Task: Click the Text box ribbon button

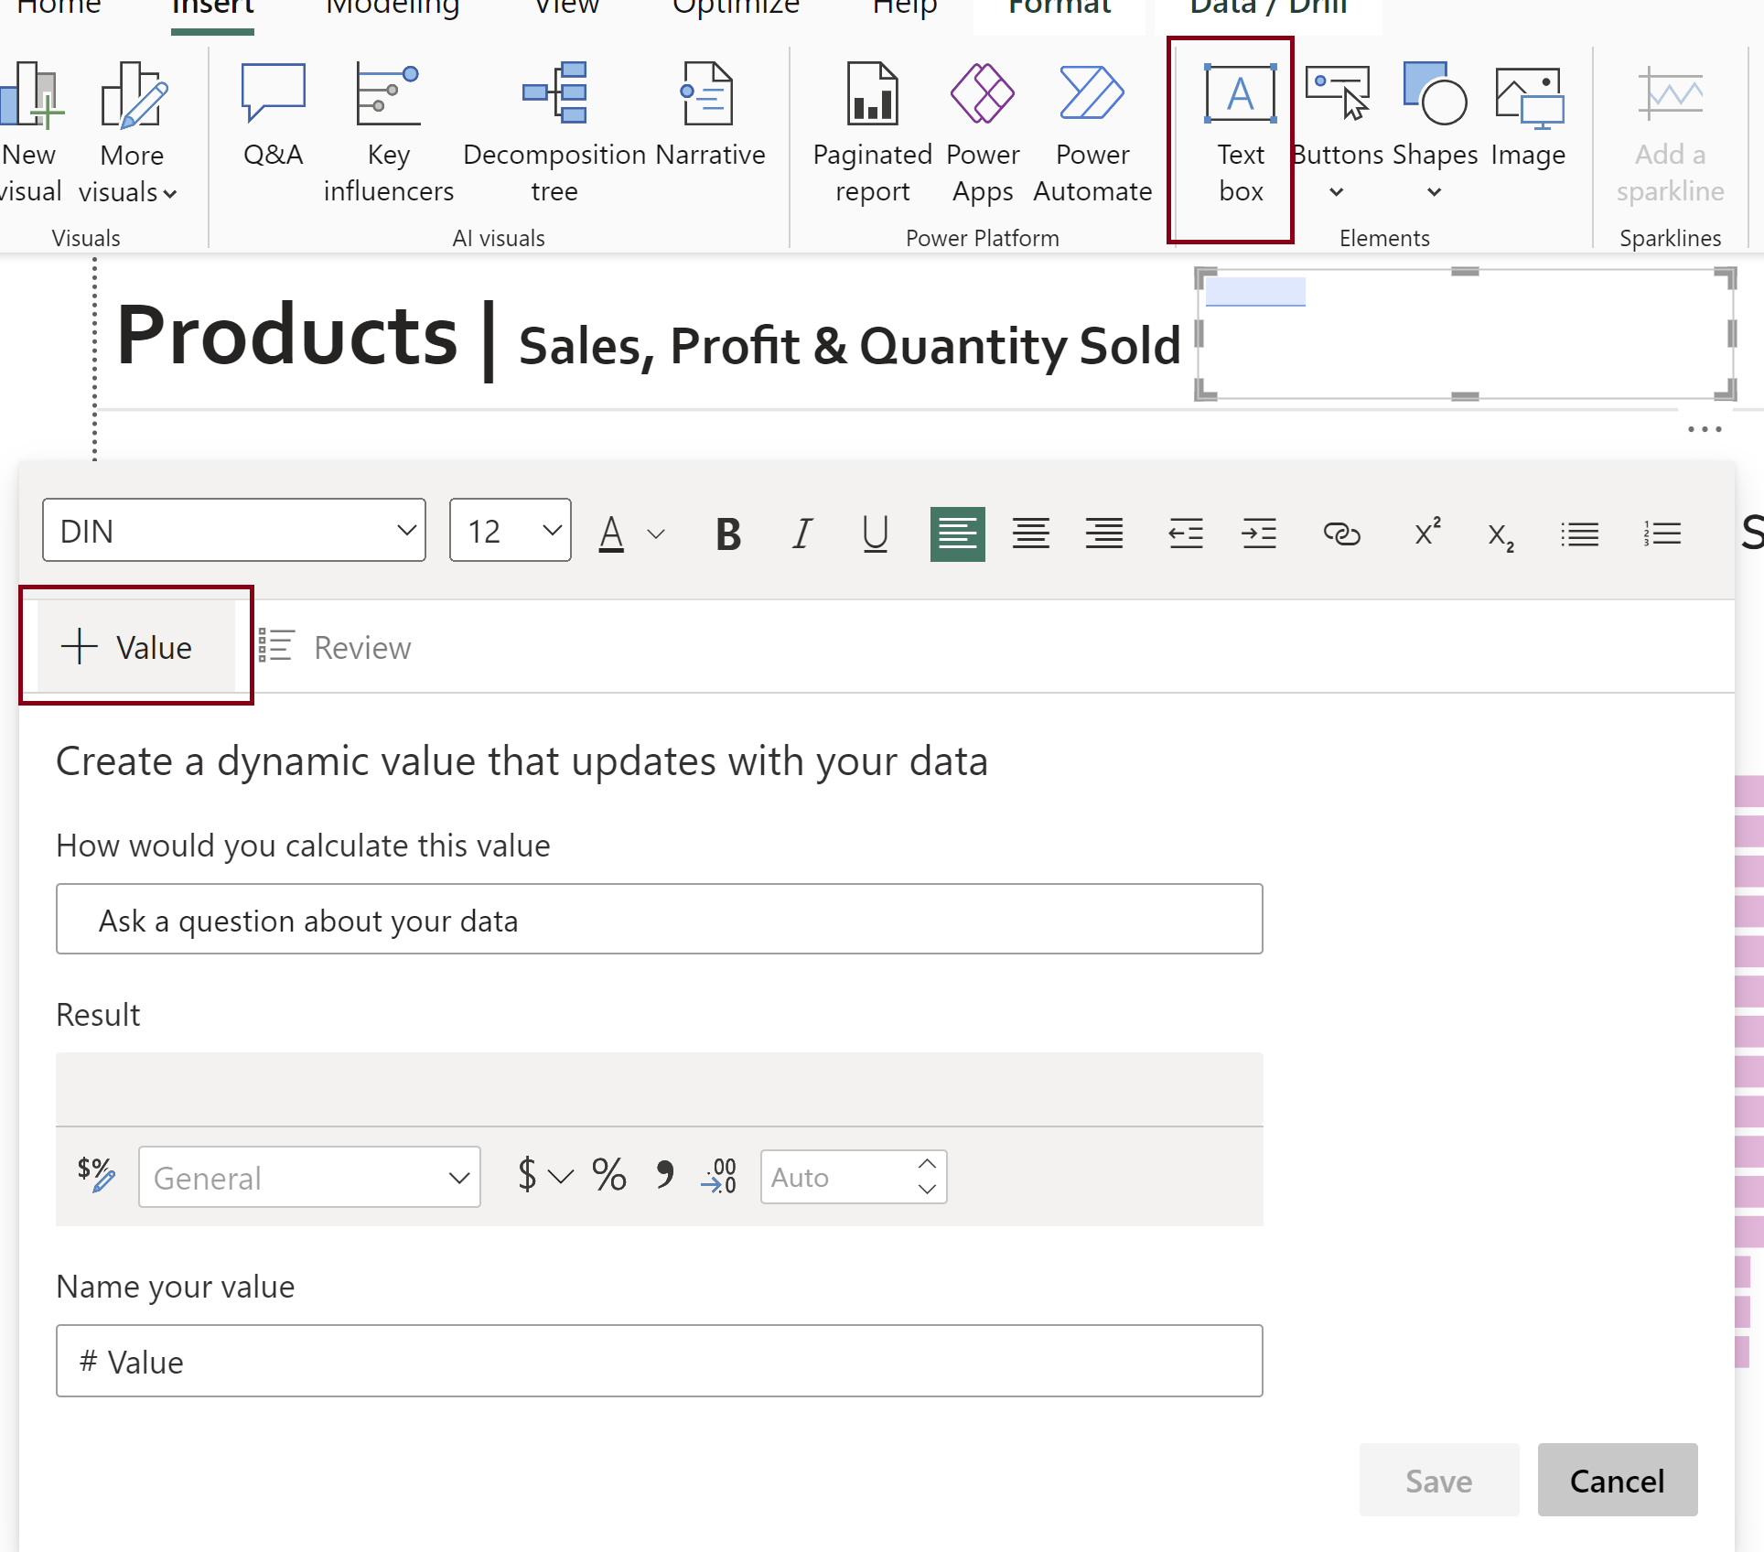Action: click(x=1240, y=133)
